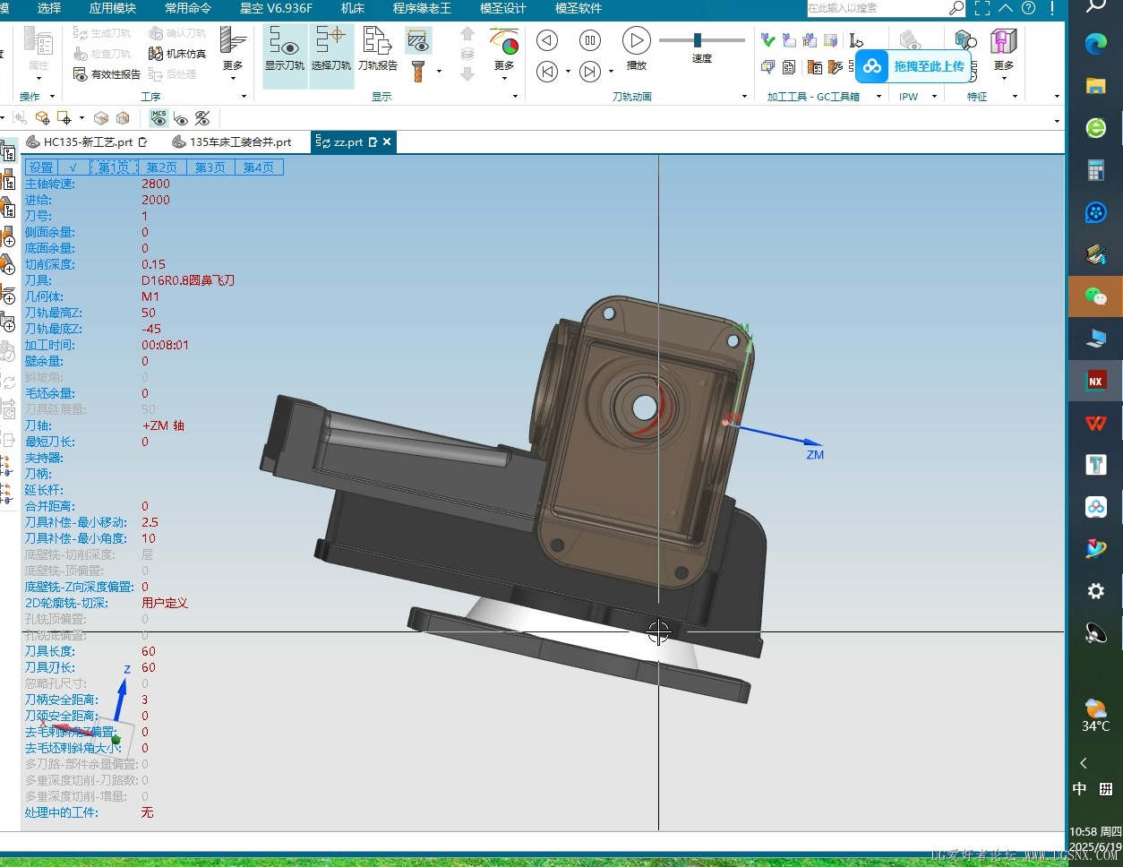1123x867 pixels.
Task: Click the MCS display eye icon
Action: [159, 118]
